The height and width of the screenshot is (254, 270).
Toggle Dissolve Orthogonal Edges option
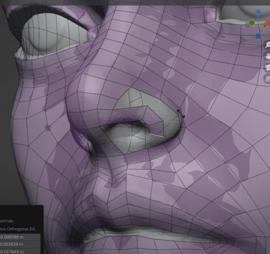(x=18, y=229)
